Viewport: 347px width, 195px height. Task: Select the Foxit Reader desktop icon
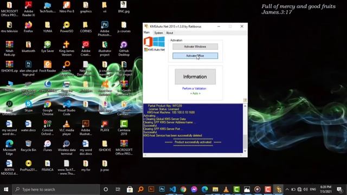click(x=48, y=67)
